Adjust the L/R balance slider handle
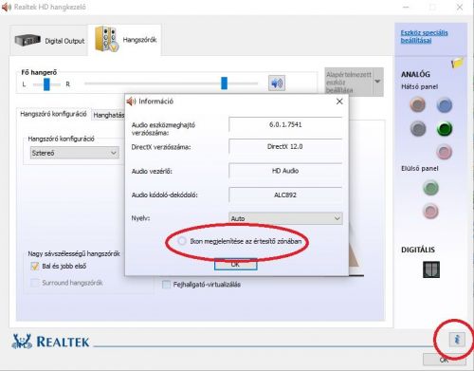 point(46,84)
